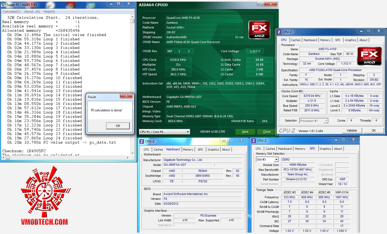Open the Calculate(C) menu in Super PI
Viewport: 387px width, 234px height.
(x=12, y=12)
